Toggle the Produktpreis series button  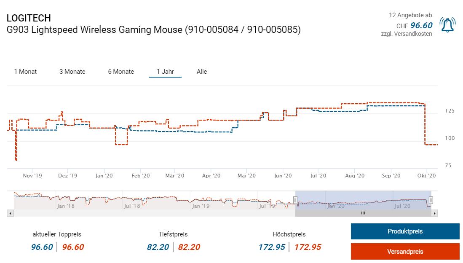405,231
